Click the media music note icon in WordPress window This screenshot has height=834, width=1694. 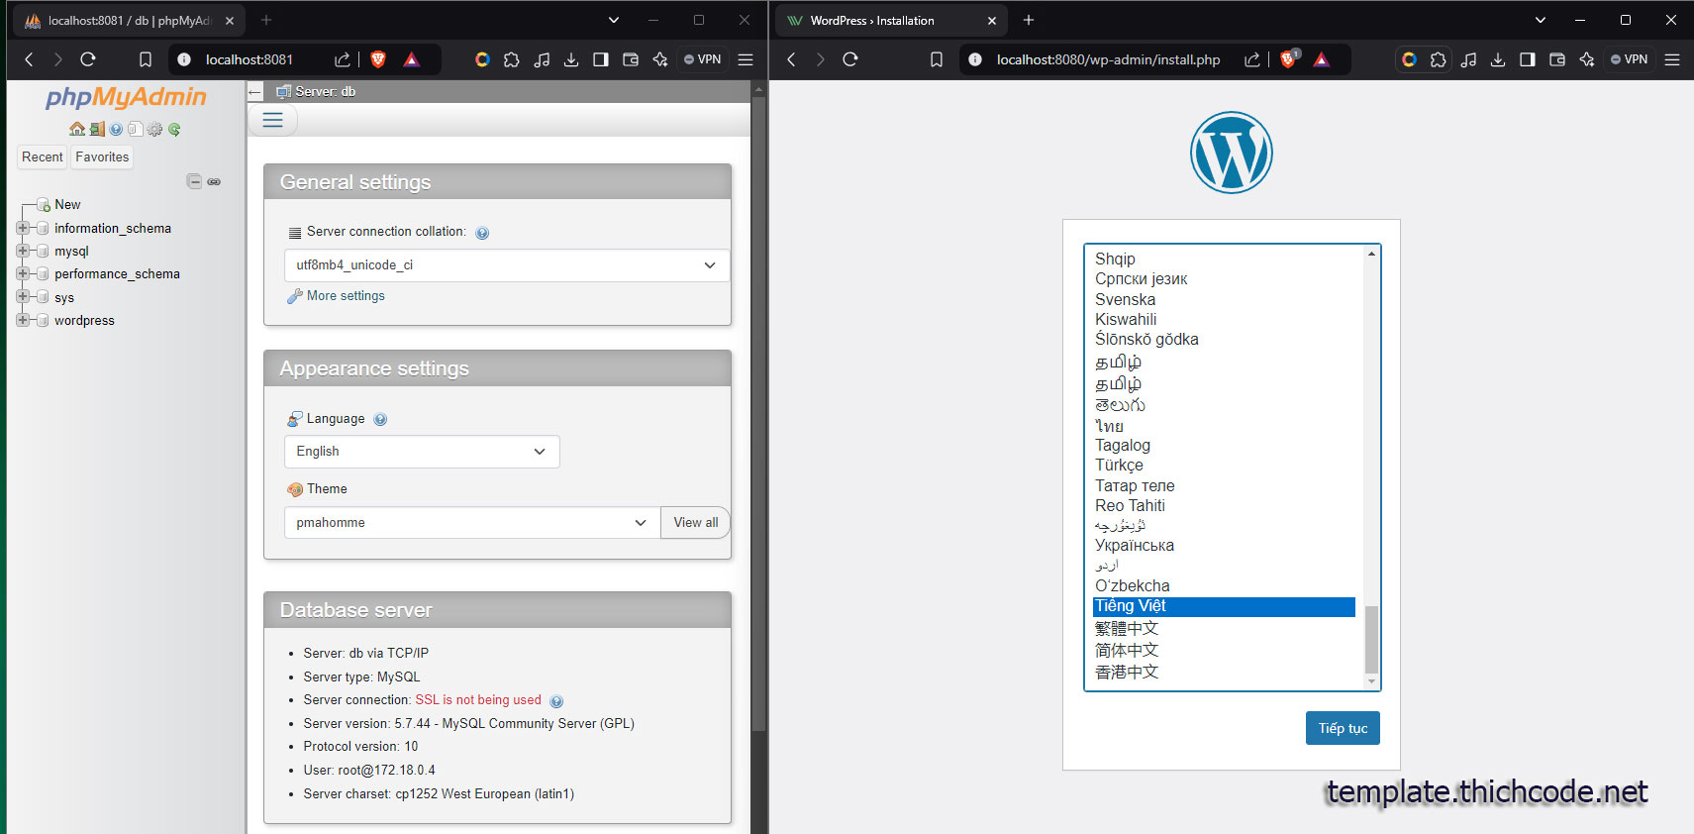(1468, 59)
